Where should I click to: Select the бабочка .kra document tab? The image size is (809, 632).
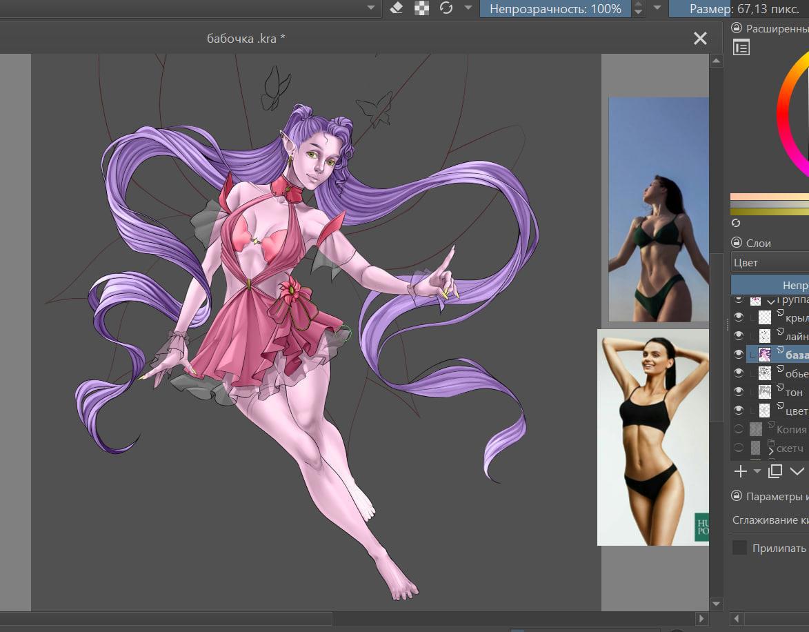246,39
